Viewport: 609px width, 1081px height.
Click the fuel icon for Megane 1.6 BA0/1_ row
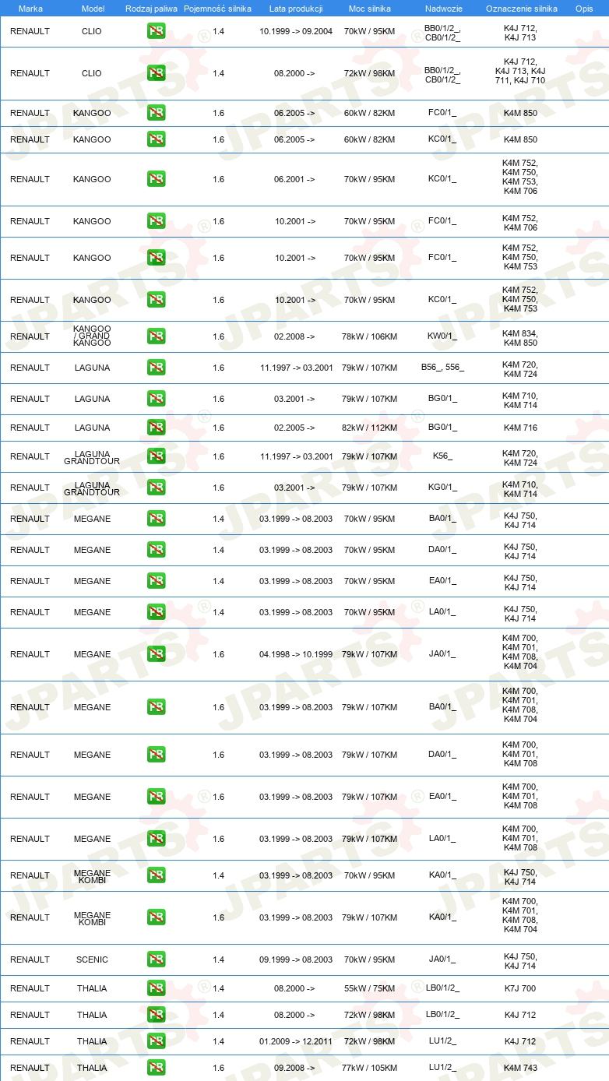pyautogui.click(x=157, y=707)
